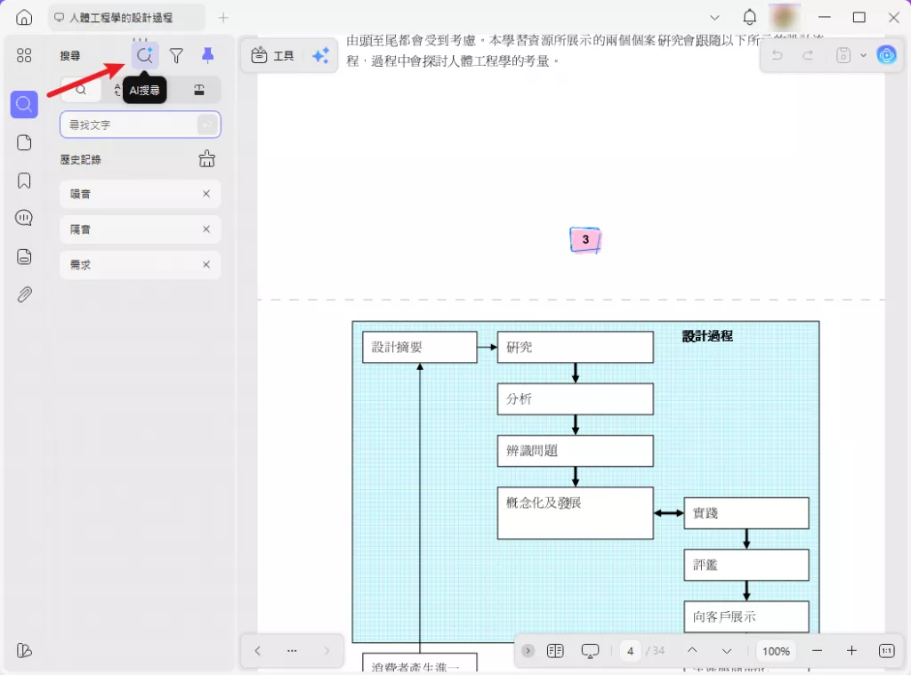Pin the search panel using the pin icon

tap(207, 55)
